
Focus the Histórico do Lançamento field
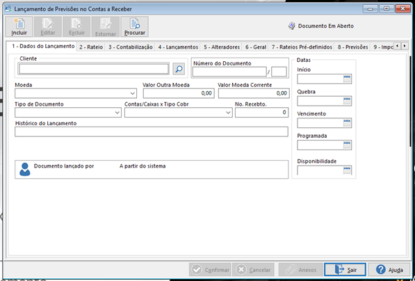(x=152, y=131)
